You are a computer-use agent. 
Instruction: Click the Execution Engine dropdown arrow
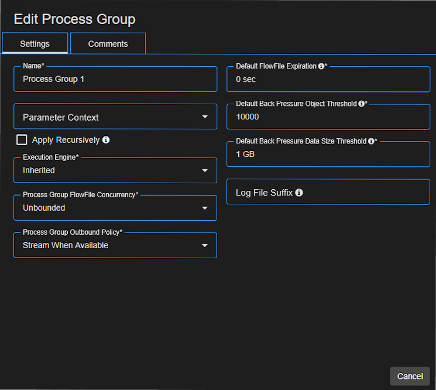pyautogui.click(x=205, y=170)
